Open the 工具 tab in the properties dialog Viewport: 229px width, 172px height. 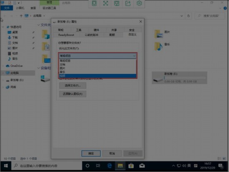tap(79, 30)
